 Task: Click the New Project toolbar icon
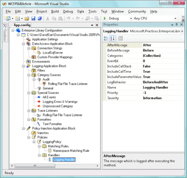(8, 18)
